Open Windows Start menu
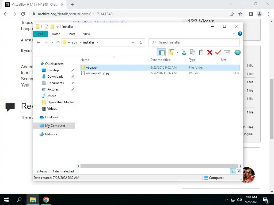The width and height of the screenshot is (274, 205). point(6,200)
